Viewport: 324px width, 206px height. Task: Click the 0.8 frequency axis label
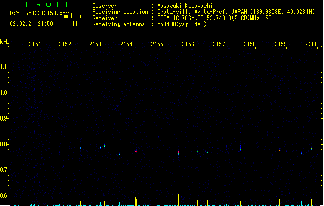tap(4, 144)
